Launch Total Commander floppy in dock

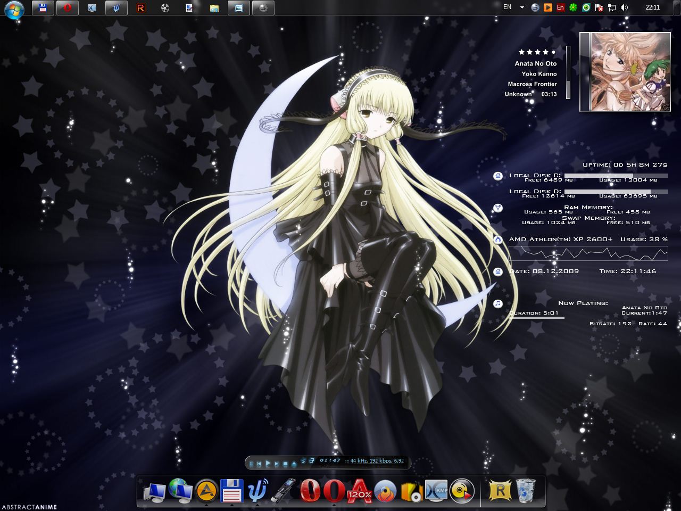(232, 491)
